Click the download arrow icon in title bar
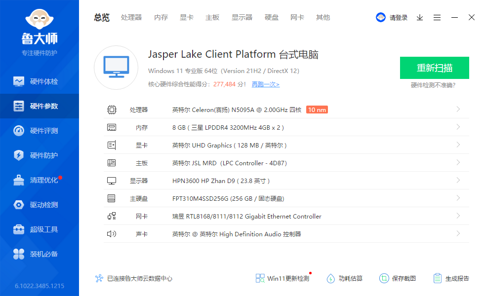This screenshot has width=484, height=296. (420, 17)
